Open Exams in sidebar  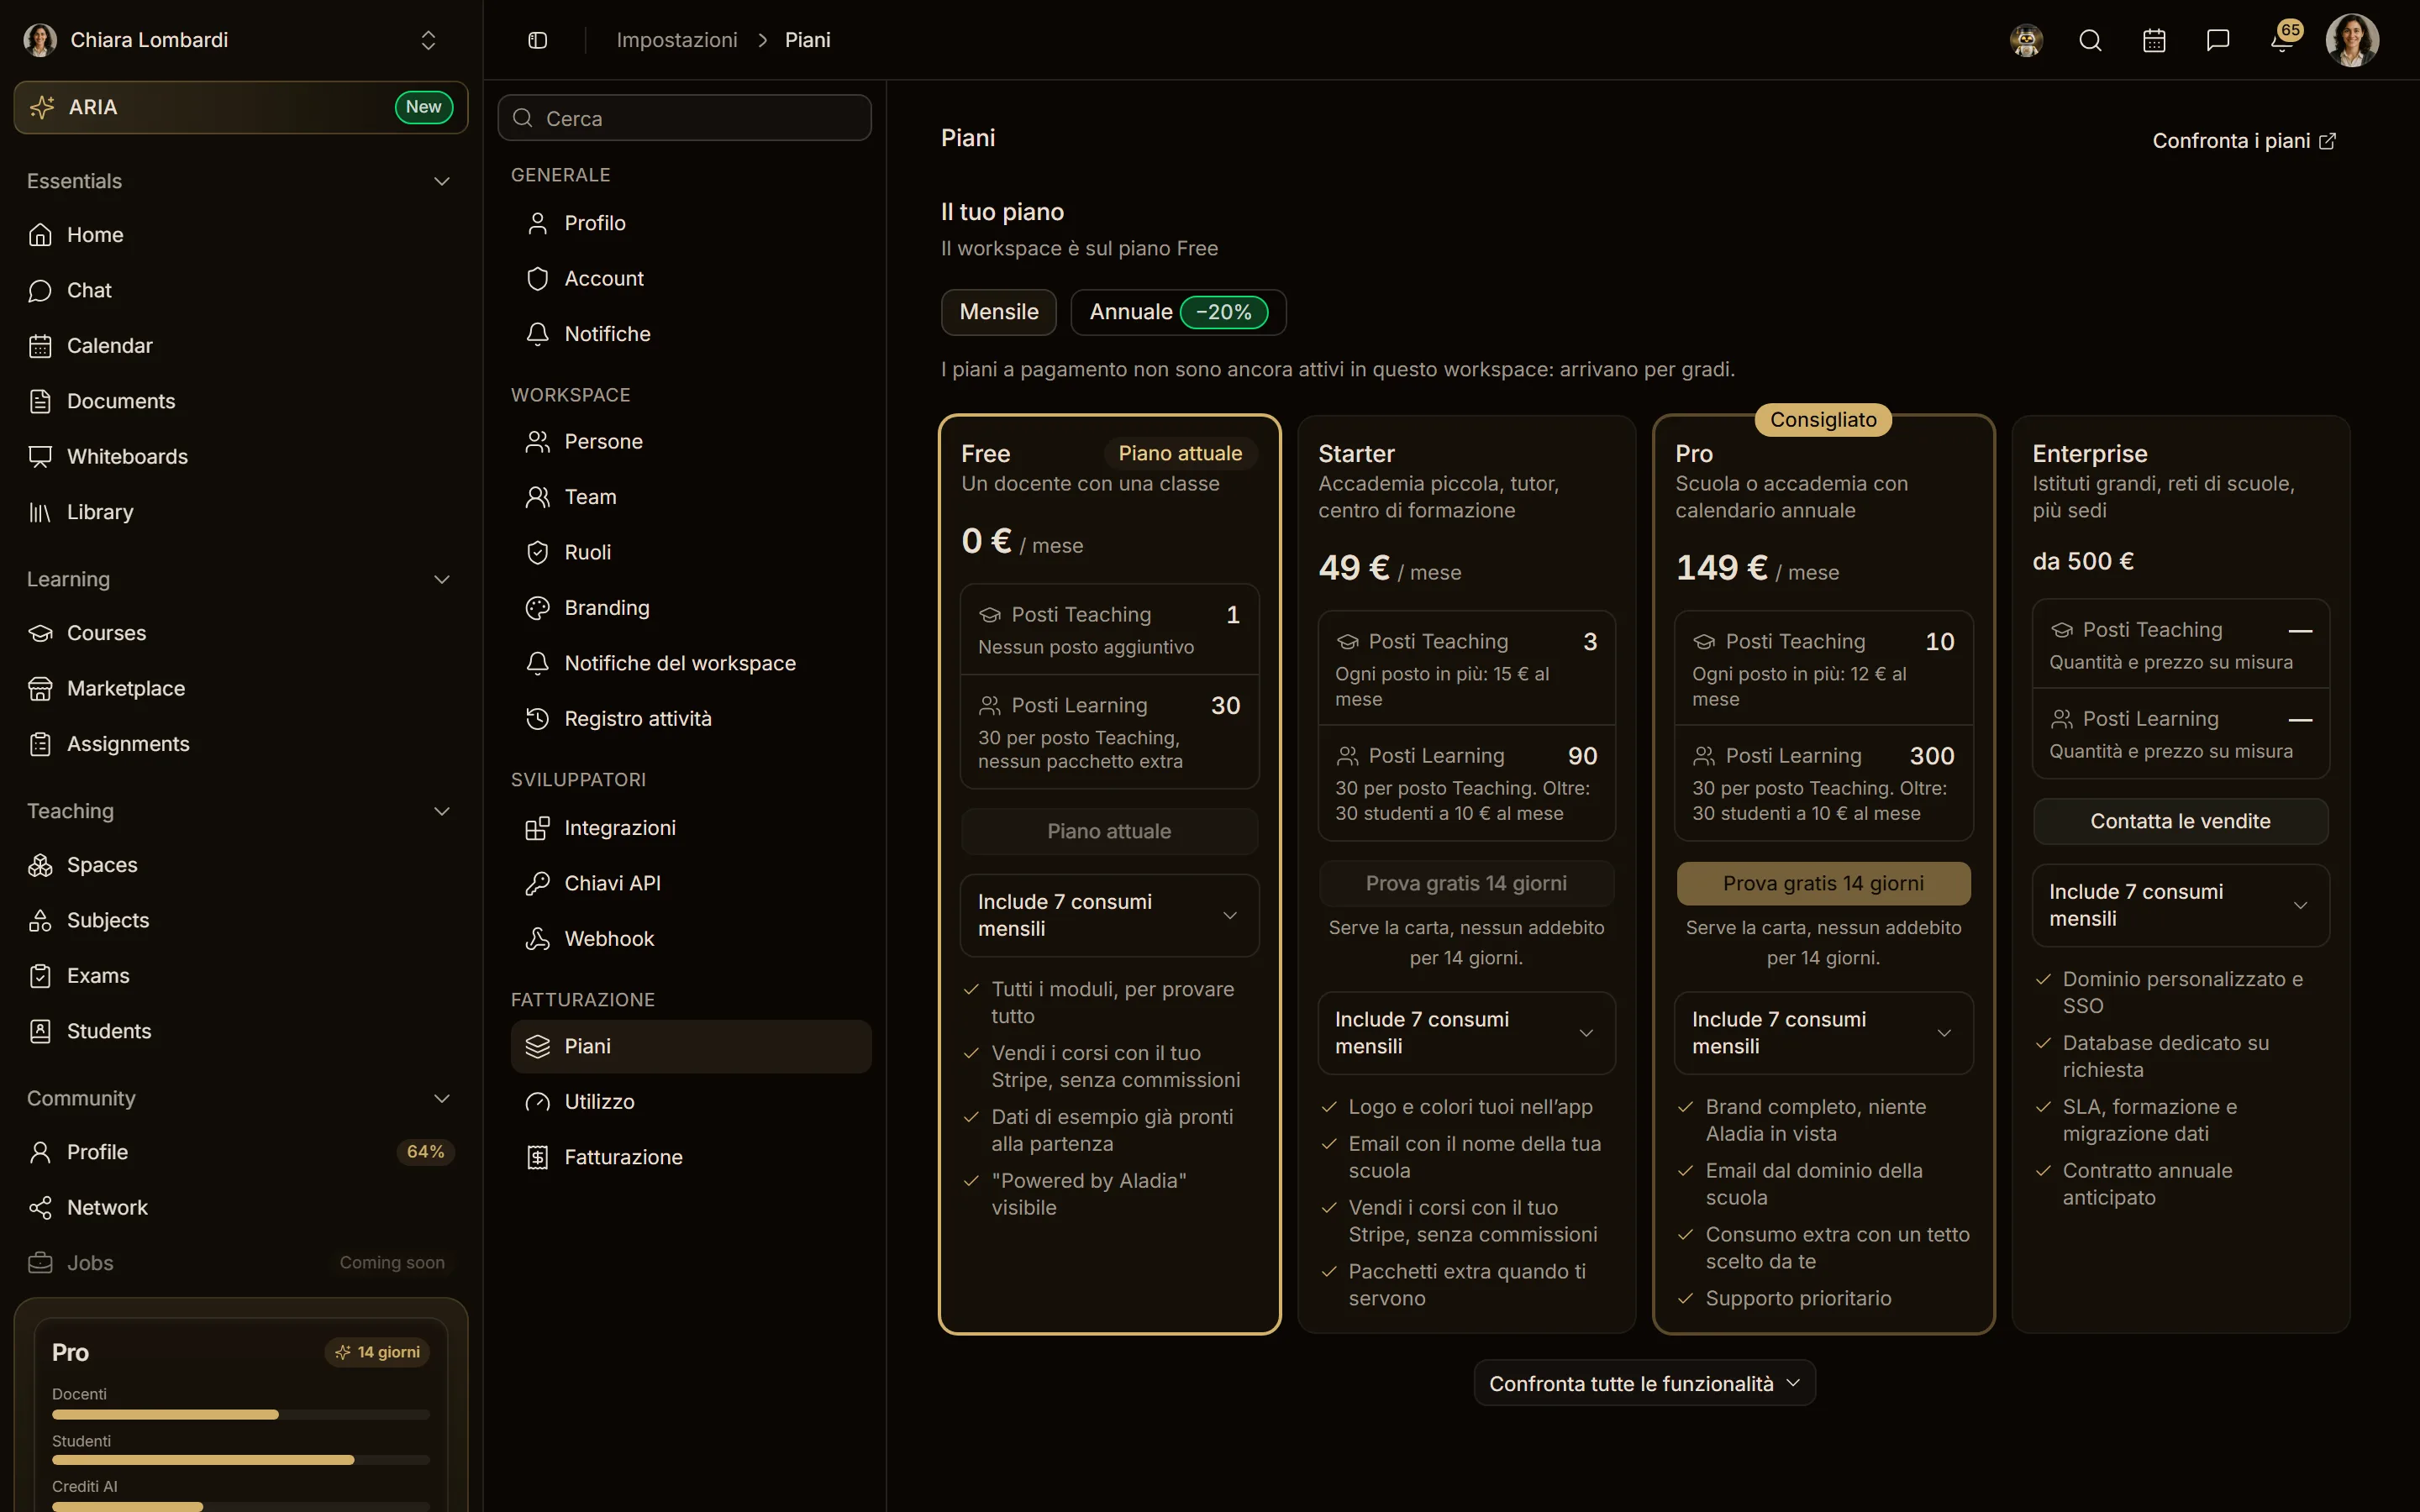point(241,976)
